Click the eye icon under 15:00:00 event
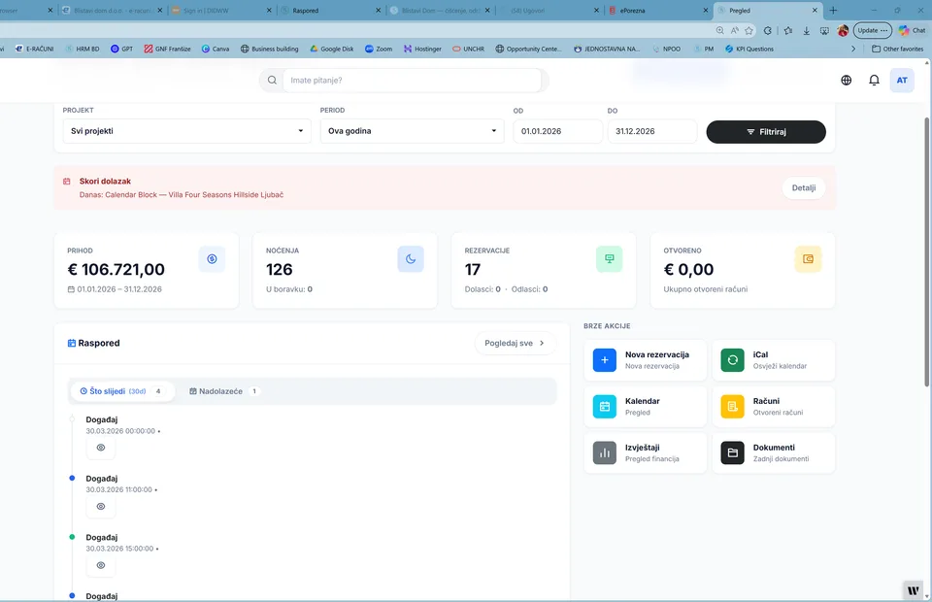932x602 pixels. [x=101, y=565]
